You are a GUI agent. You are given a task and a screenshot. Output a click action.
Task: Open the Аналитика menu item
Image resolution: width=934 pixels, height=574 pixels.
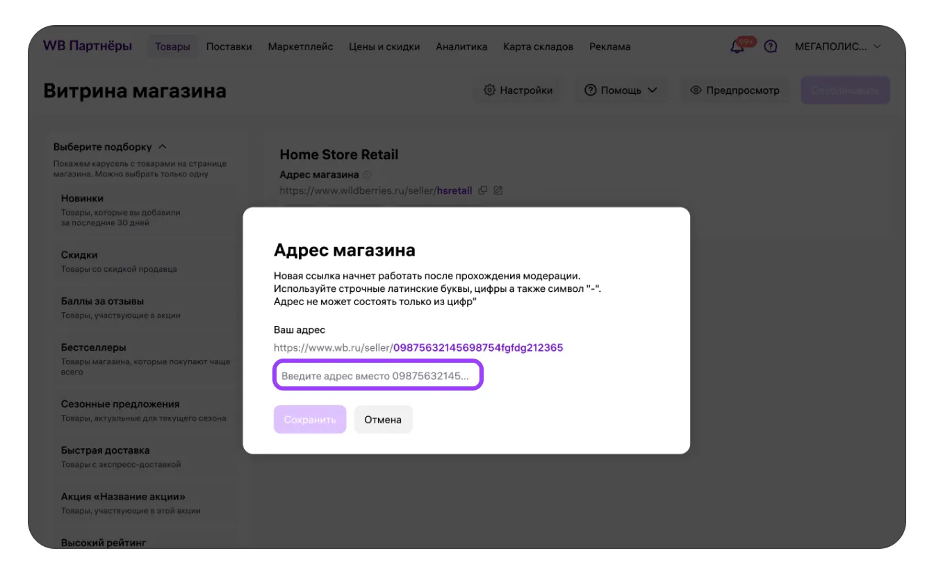[x=461, y=47]
